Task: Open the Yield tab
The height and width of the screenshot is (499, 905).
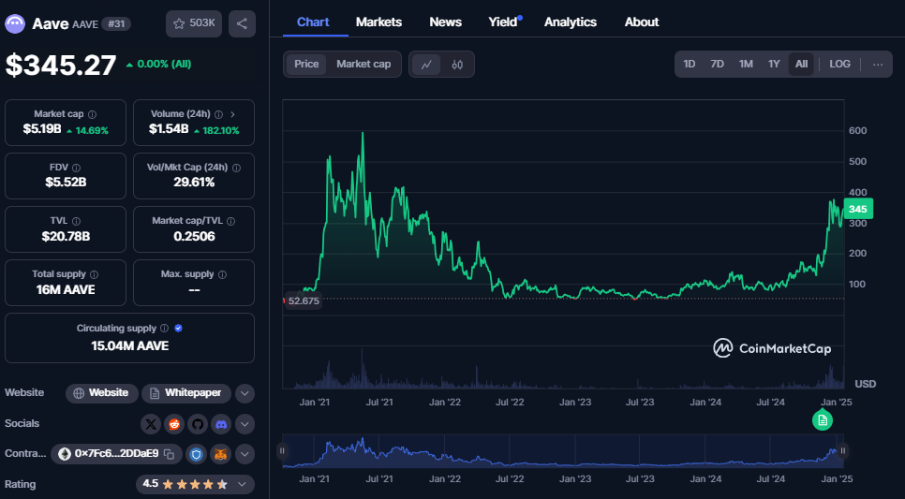Action: (503, 22)
